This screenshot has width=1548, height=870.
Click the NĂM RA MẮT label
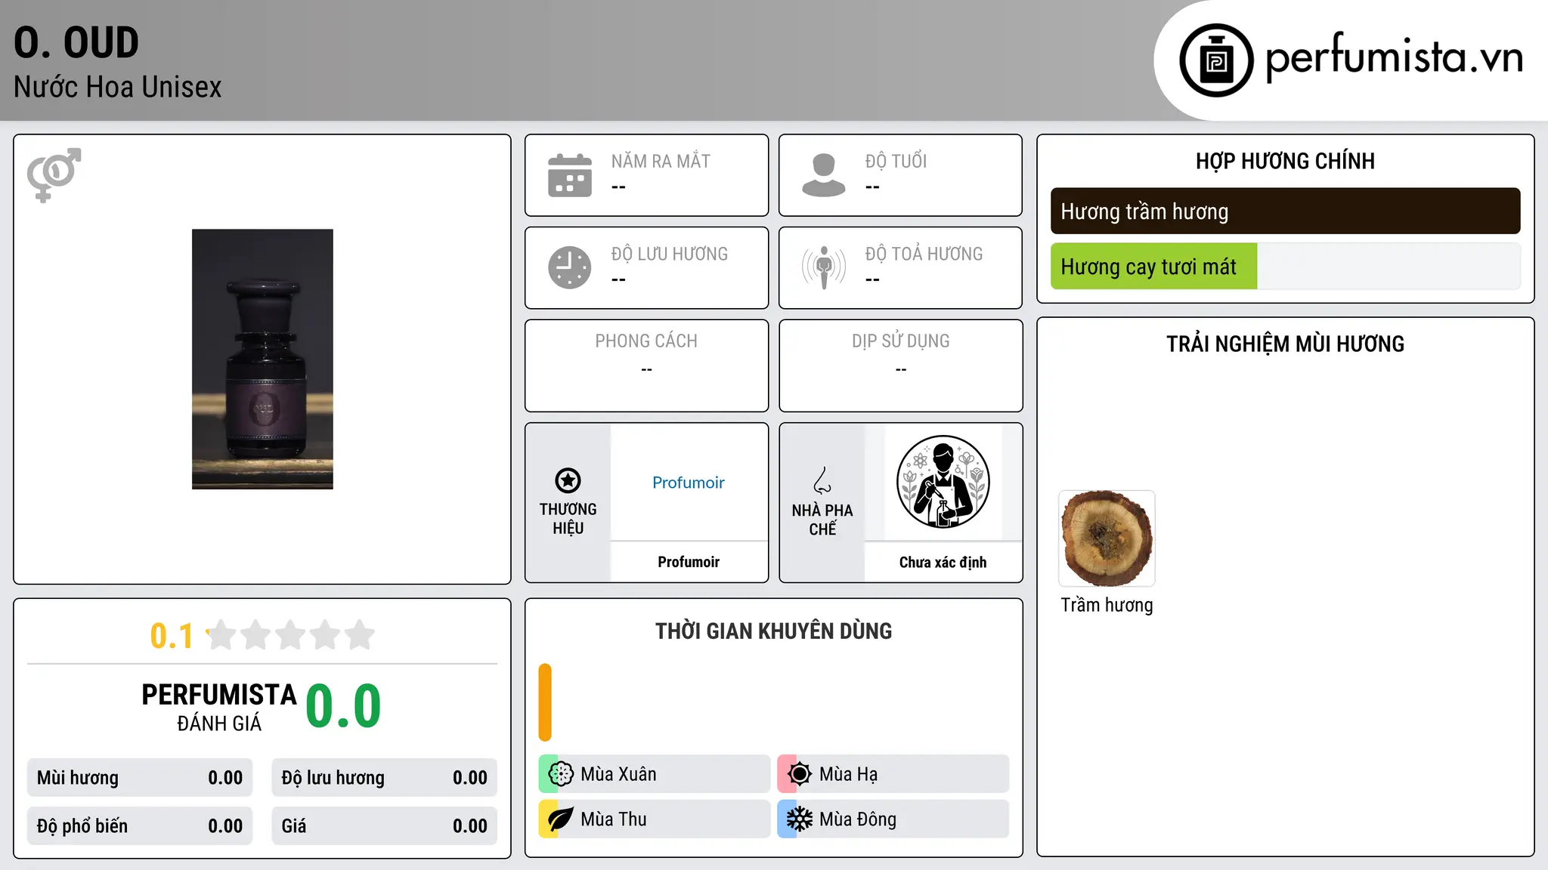(661, 162)
